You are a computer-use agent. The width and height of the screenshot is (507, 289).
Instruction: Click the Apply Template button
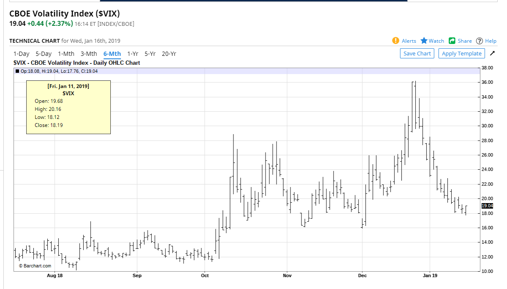tap(462, 53)
